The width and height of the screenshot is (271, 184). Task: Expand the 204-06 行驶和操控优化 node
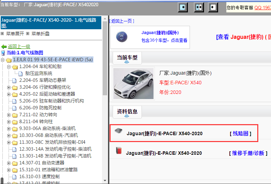(x=9, y=87)
